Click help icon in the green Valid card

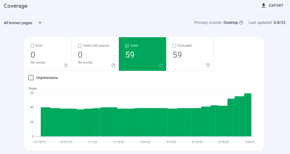[x=161, y=65]
